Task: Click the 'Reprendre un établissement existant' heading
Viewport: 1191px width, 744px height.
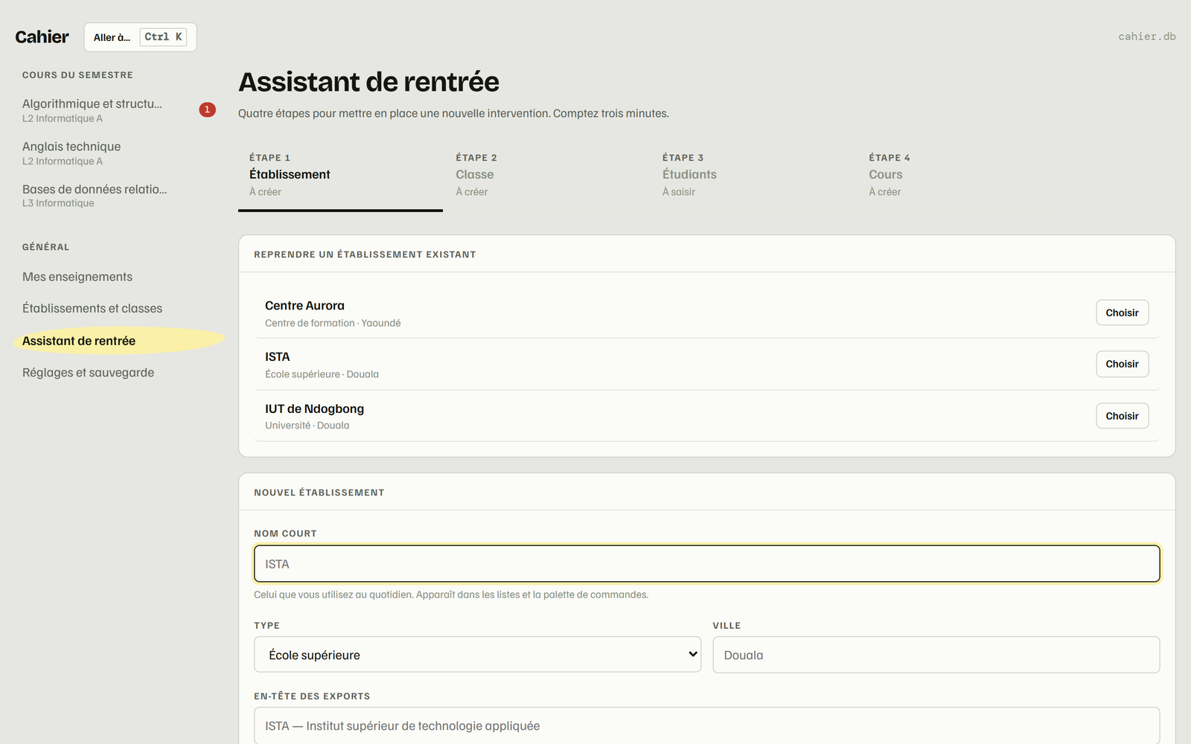Action: [x=365, y=254]
